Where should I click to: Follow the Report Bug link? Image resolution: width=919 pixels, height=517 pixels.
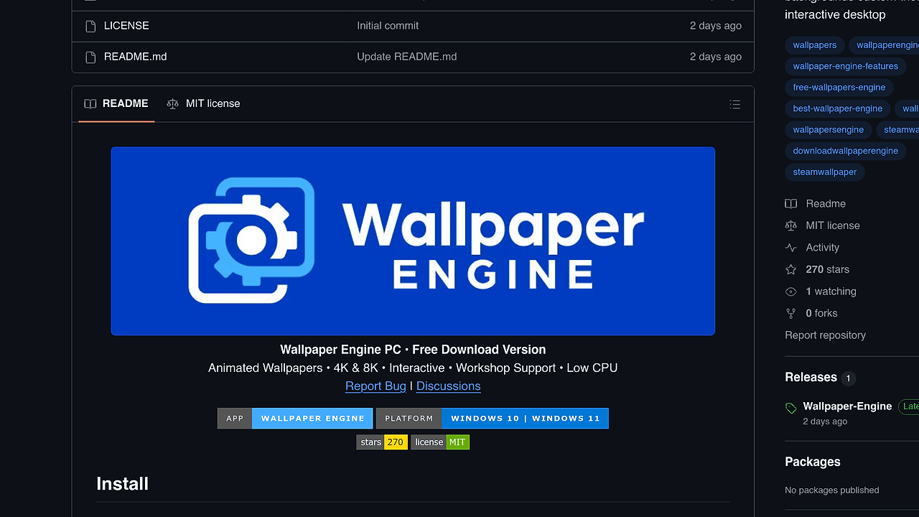tap(375, 386)
